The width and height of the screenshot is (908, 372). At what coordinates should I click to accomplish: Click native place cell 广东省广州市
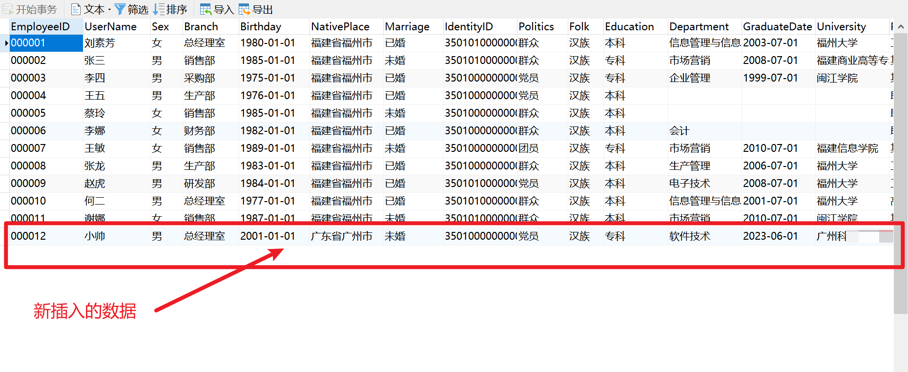coord(347,236)
